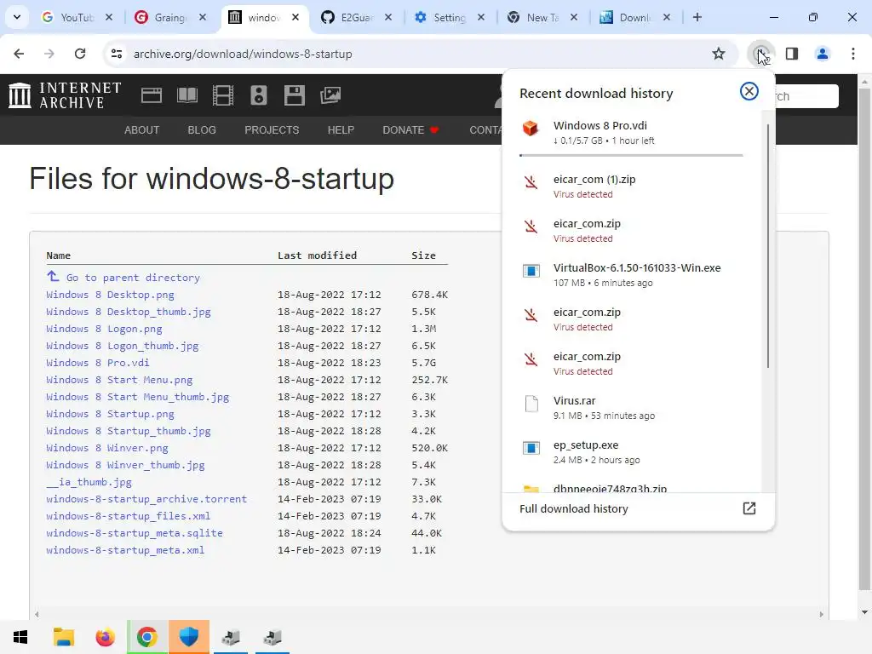Viewport: 872px width, 654px height.
Task: Open Windows 8 Start Menu.png link
Action: coord(119,380)
